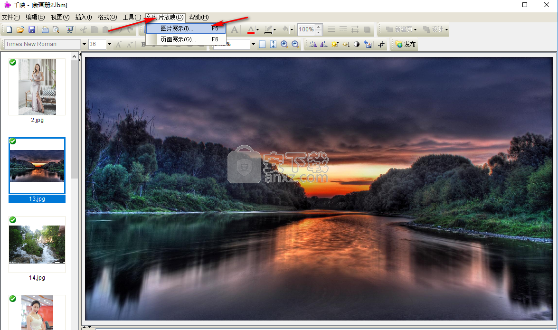Image resolution: width=558 pixels, height=330 pixels.
Task: Click the font size 36 field
Action: [x=97, y=44]
